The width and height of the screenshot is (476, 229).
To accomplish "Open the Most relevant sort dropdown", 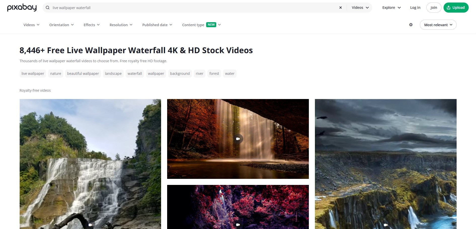I will (x=438, y=25).
